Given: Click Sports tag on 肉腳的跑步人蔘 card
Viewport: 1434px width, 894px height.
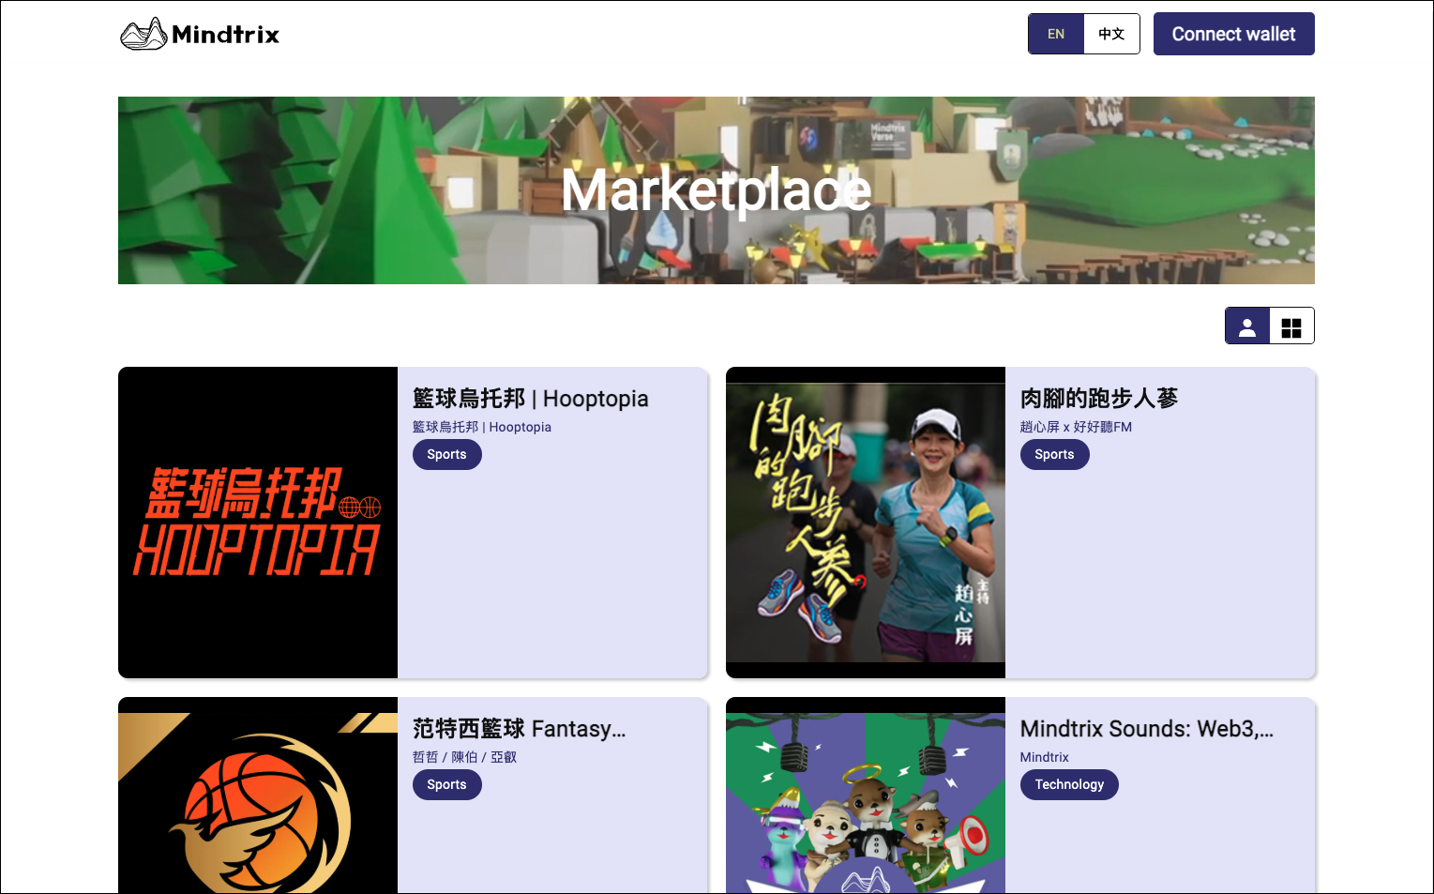Looking at the screenshot, I should point(1055,454).
